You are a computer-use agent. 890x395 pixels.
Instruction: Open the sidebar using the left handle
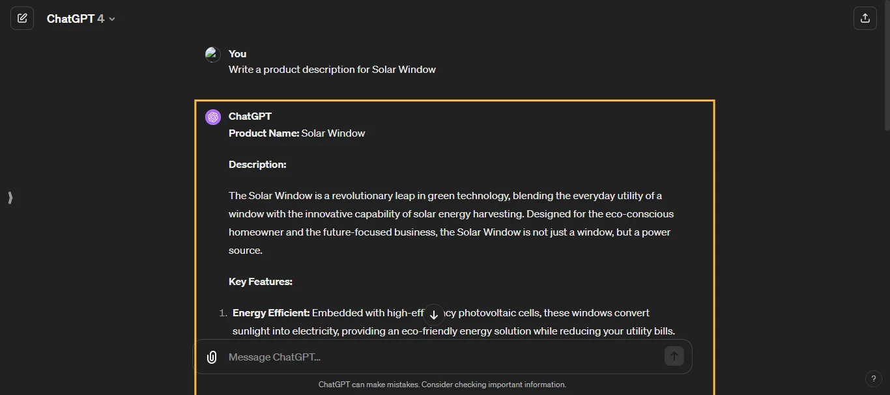point(10,198)
